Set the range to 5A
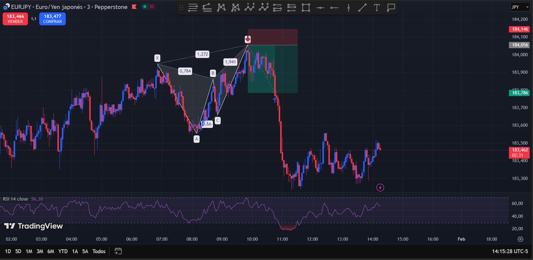 pos(85,251)
